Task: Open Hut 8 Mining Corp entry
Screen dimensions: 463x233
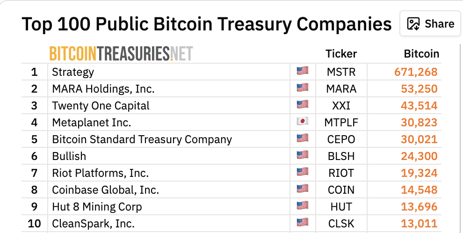Action: click(x=97, y=207)
